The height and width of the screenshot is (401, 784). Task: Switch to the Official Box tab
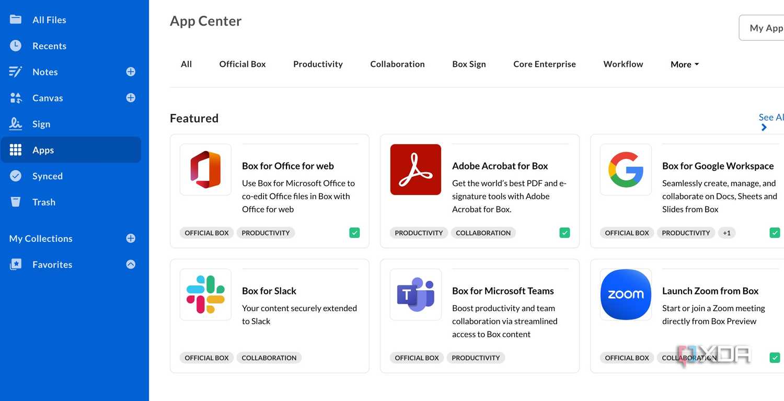[243, 64]
